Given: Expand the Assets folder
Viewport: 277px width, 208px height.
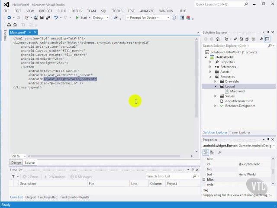Looking at the screenshot, I should point(210,71).
